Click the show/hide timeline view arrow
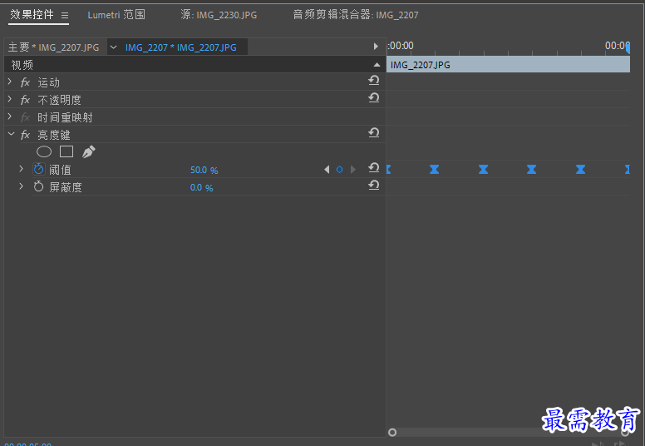The width and height of the screenshot is (645, 446). point(376,47)
